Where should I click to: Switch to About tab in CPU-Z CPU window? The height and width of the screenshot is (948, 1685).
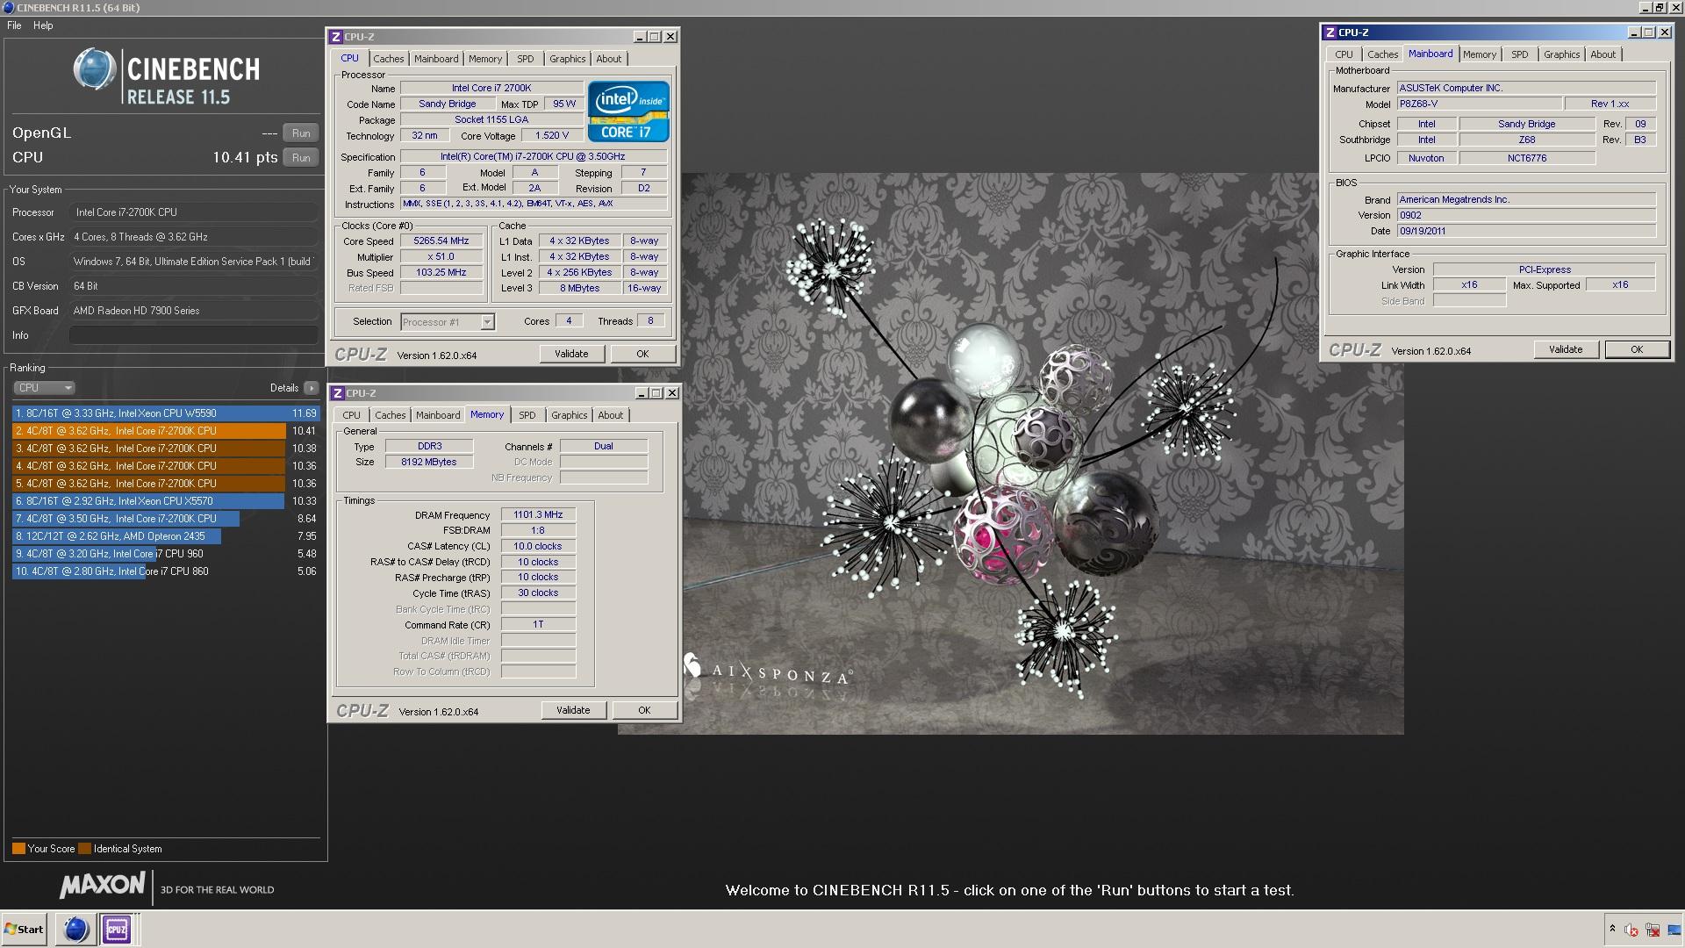(608, 59)
